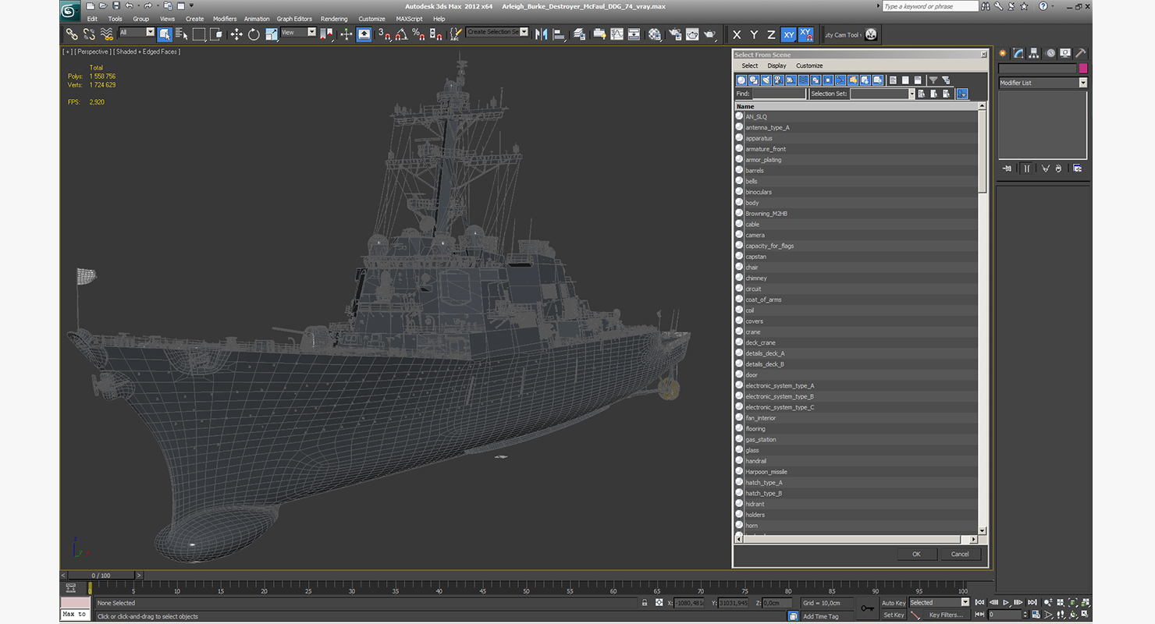Open the Rendering menu
Screen dimensions: 1155x624
coord(334,19)
